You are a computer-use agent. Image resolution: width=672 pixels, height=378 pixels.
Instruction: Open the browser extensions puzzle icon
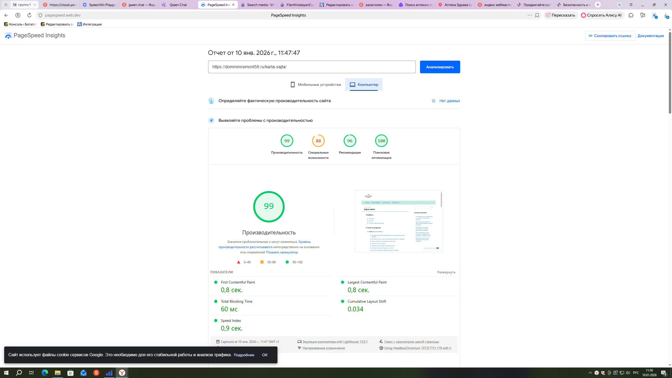point(631,15)
